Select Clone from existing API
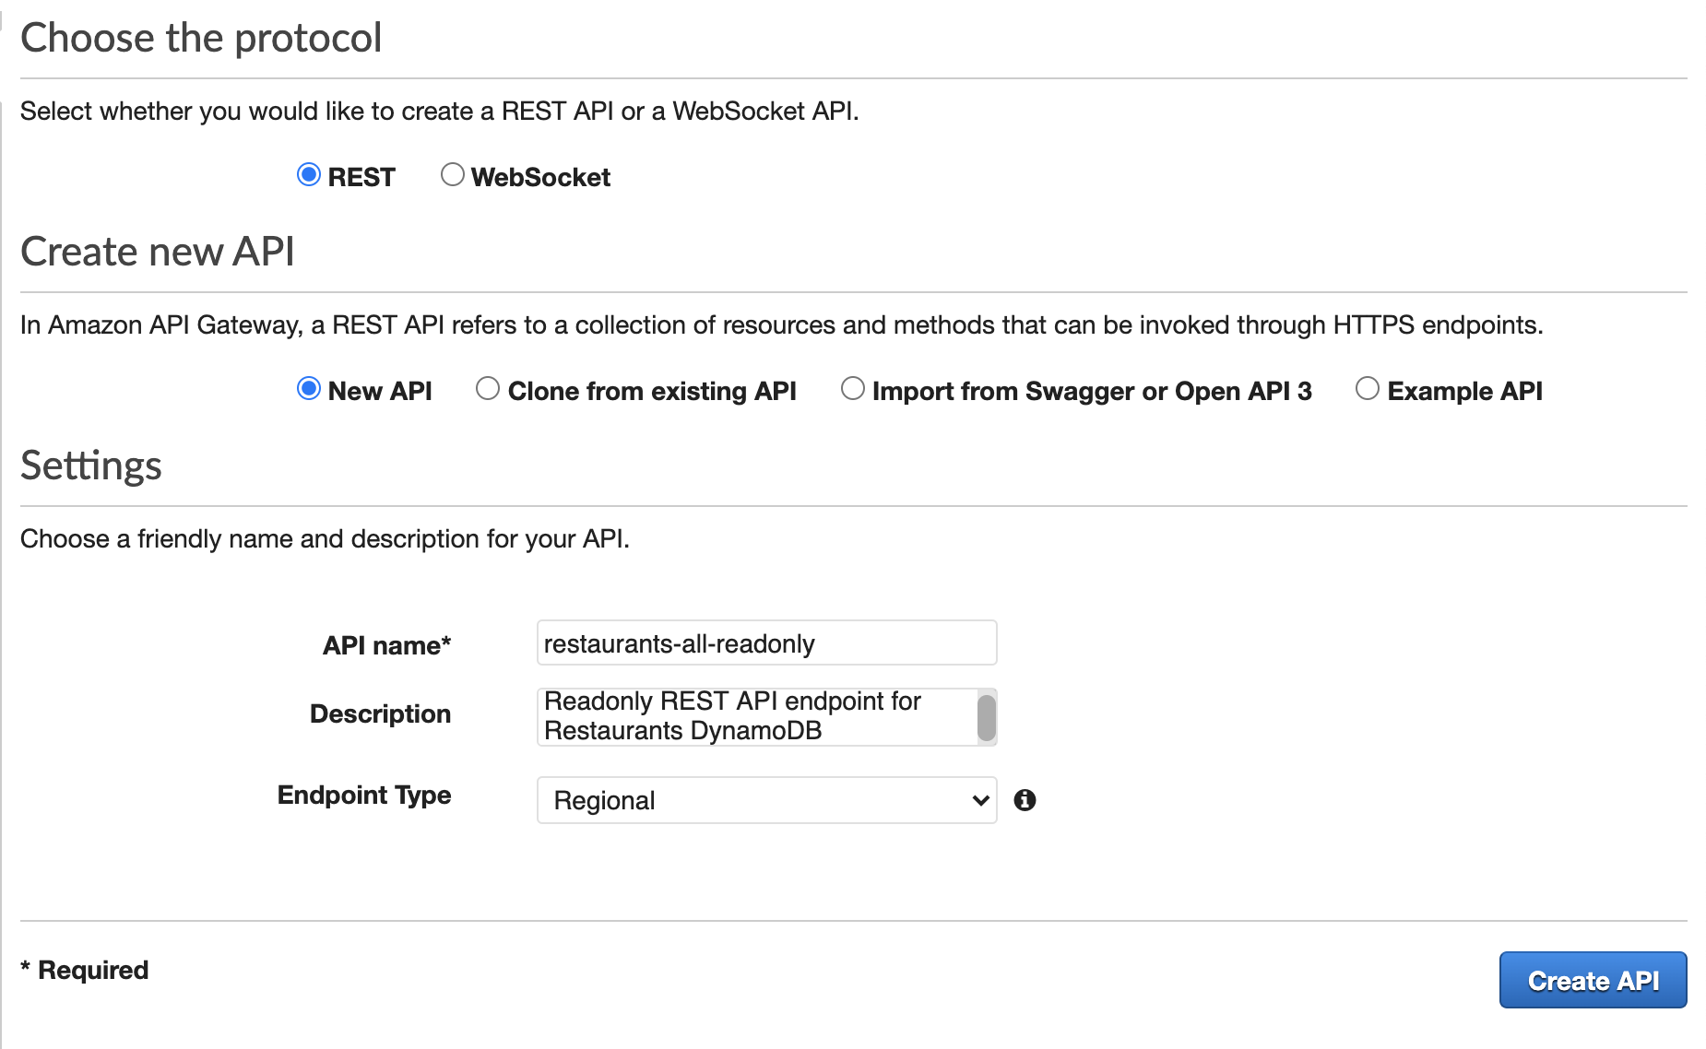The image size is (1706, 1049). pyautogui.click(x=488, y=389)
